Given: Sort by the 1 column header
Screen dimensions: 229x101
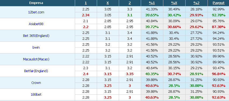Looking at the screenshot, I should pos(86,3).
